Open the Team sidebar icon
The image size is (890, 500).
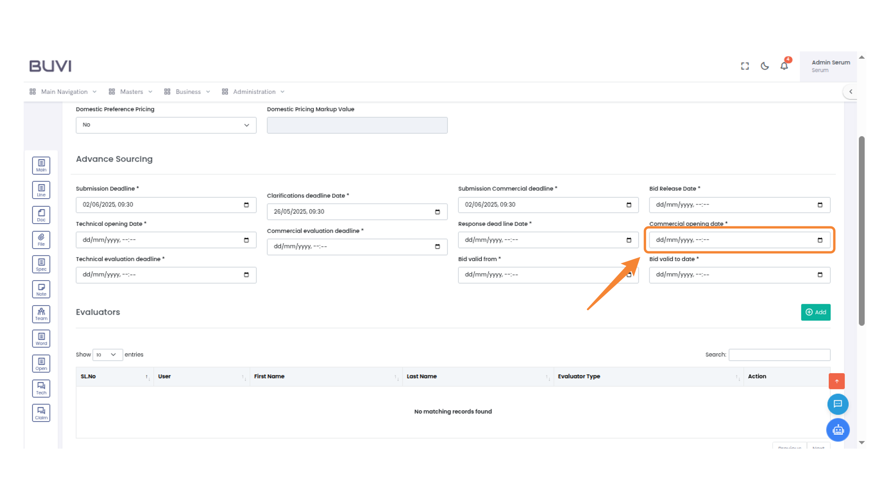pos(41,314)
